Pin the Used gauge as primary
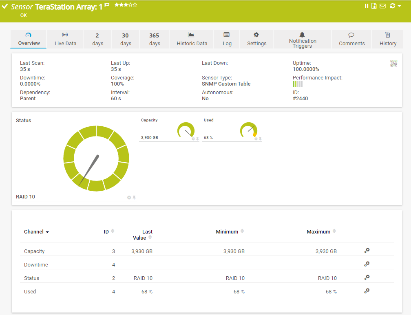Viewport: 411px width, 315px height. tap(260, 139)
